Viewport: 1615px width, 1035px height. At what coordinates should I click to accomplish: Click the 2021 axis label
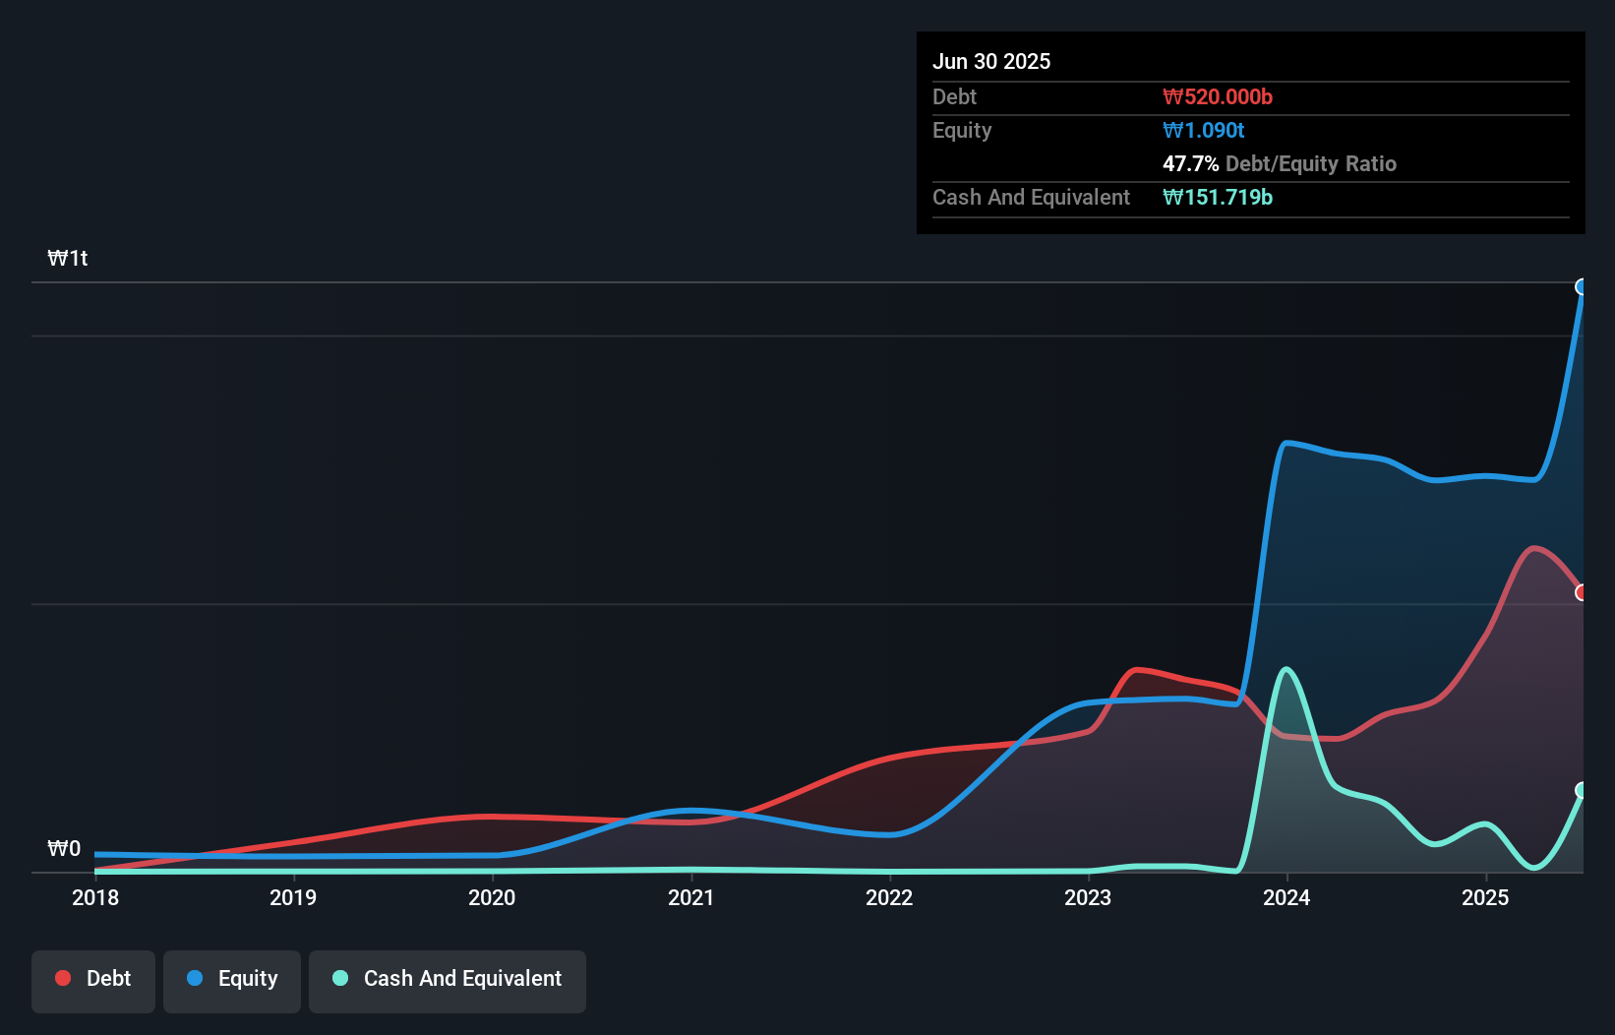point(691,897)
